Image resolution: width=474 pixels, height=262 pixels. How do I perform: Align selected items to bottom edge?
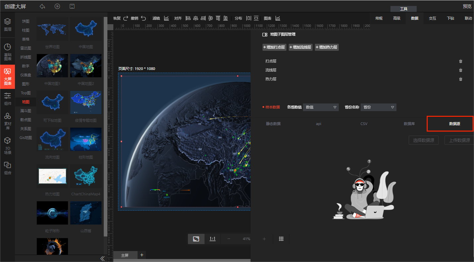[x=226, y=18]
